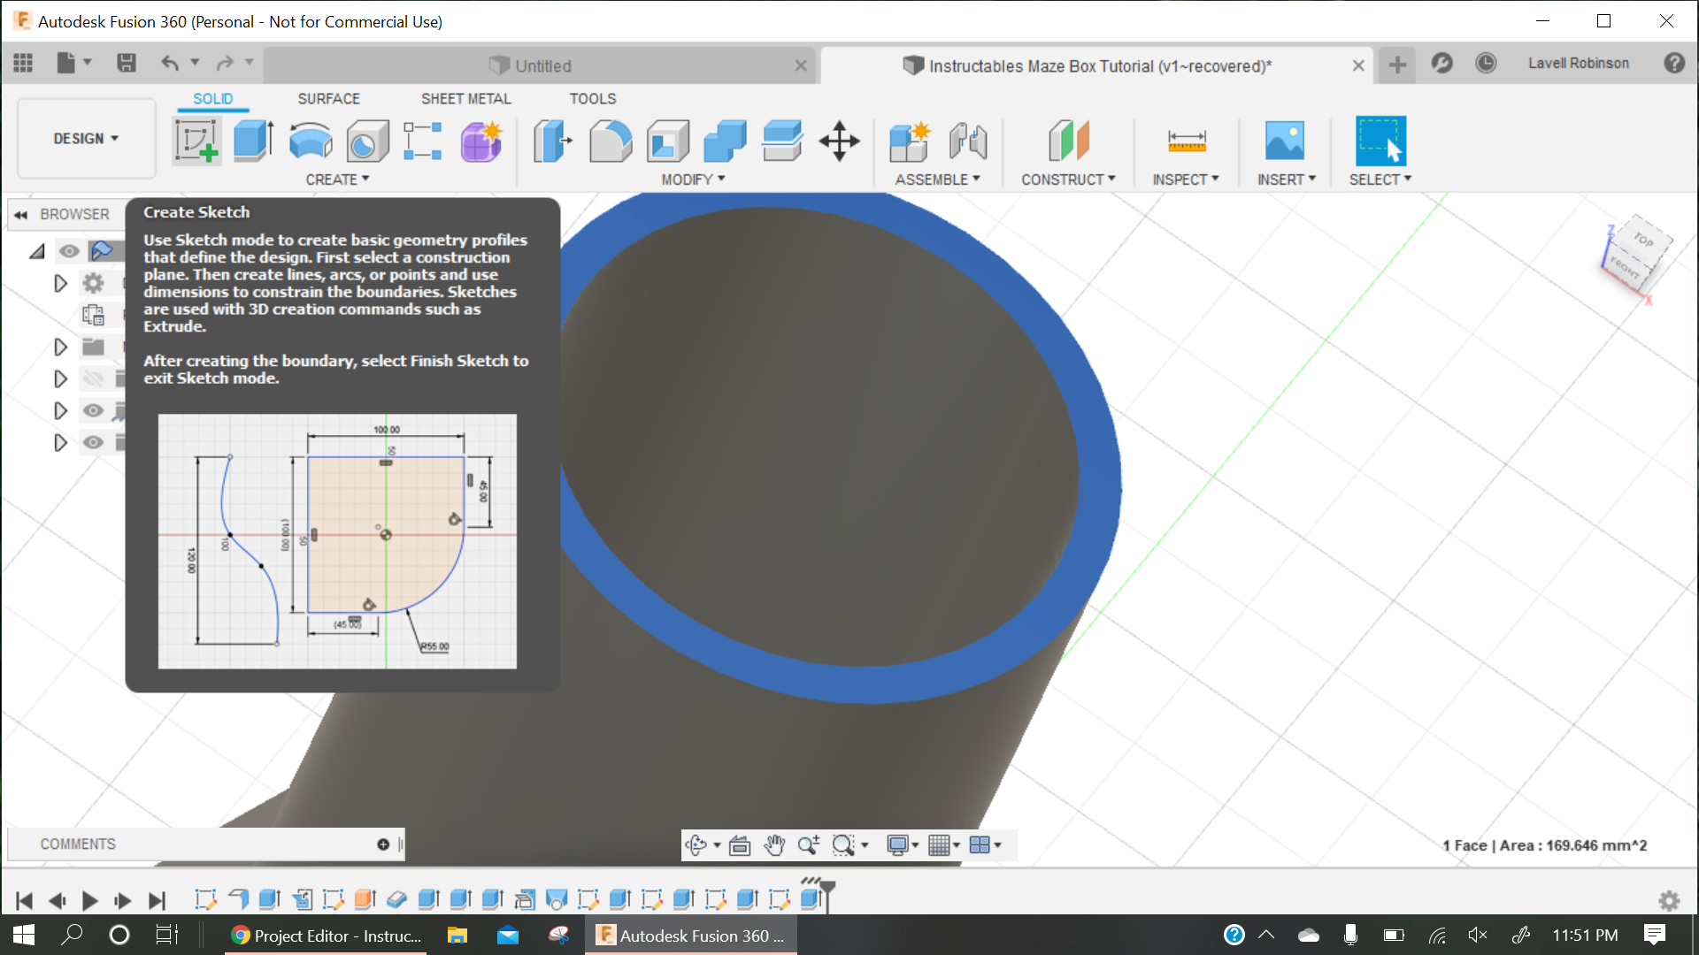Open the INSERT dropdown menu
The height and width of the screenshot is (955, 1699).
[x=1287, y=180]
